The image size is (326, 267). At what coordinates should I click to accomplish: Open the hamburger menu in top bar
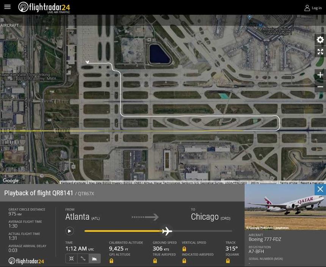pyautogui.click(x=8, y=7)
